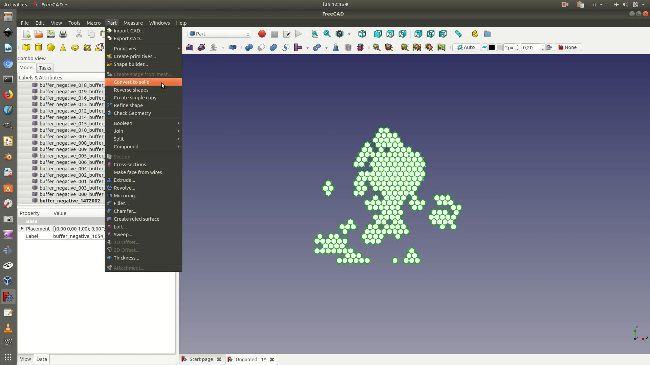Screen dimensions: 650x365
Task: Open the draw style dropdown arrow
Action: 349,34
